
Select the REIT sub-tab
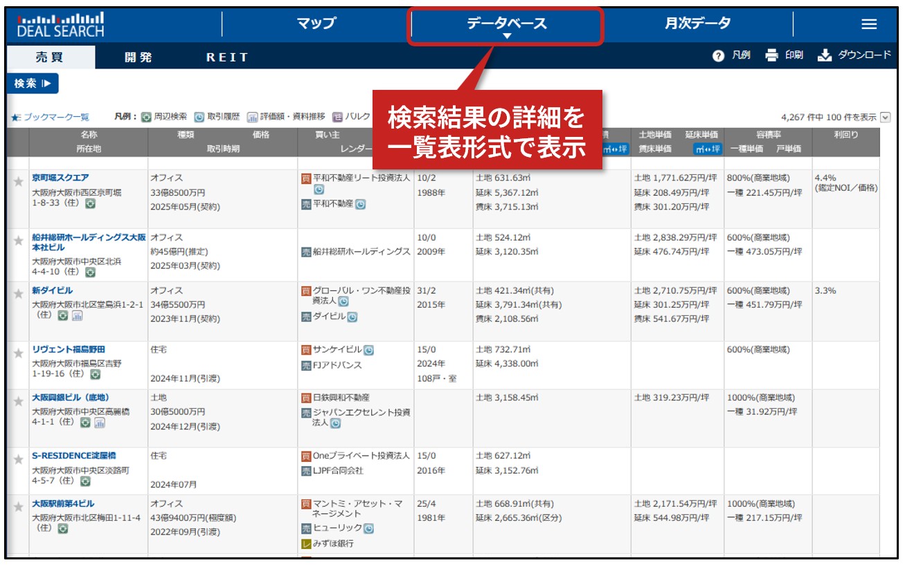pyautogui.click(x=227, y=57)
